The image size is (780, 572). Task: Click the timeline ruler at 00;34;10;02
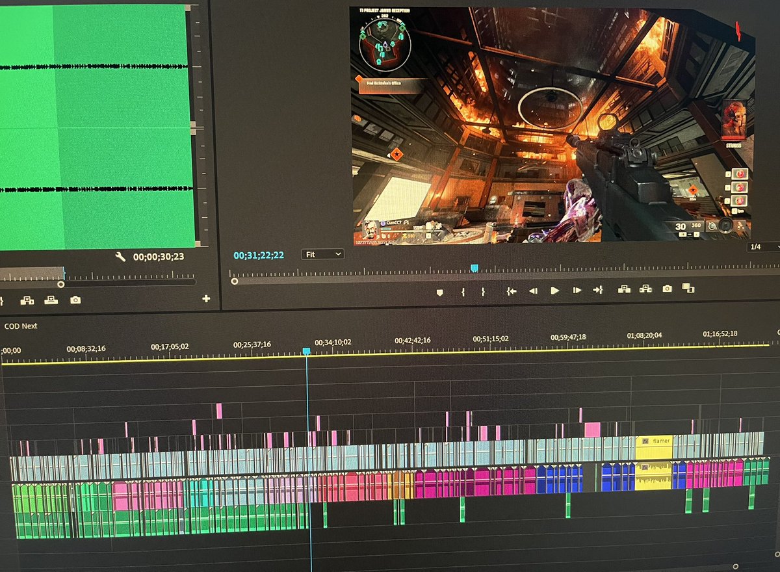pyautogui.click(x=333, y=342)
